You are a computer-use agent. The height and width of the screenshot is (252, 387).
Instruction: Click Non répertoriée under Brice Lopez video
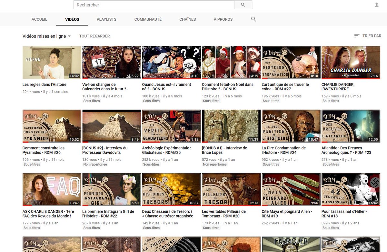pos(215,164)
